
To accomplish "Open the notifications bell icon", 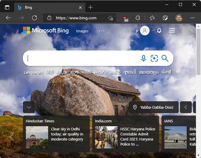I will (159, 31).
